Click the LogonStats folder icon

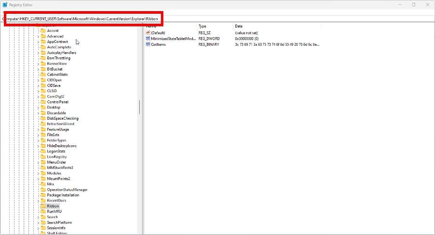[x=43, y=152]
